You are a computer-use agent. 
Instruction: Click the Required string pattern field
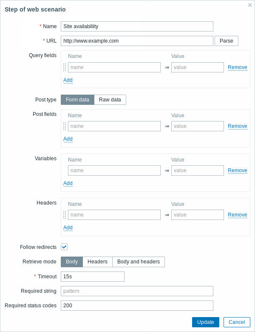(137, 291)
